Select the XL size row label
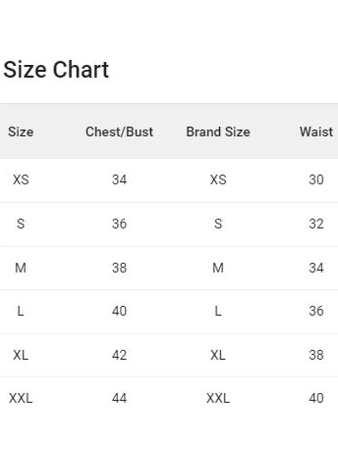The height and width of the screenshot is (450, 338). point(21,355)
